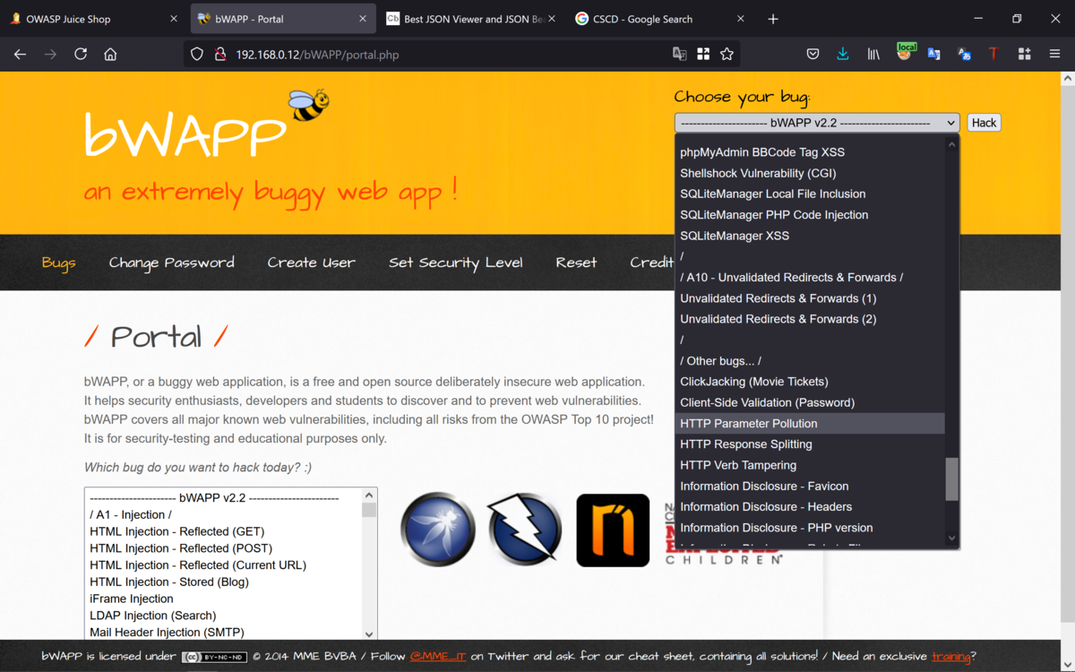Open the Library bookmarks icon
The height and width of the screenshot is (672, 1075).
[x=873, y=54]
